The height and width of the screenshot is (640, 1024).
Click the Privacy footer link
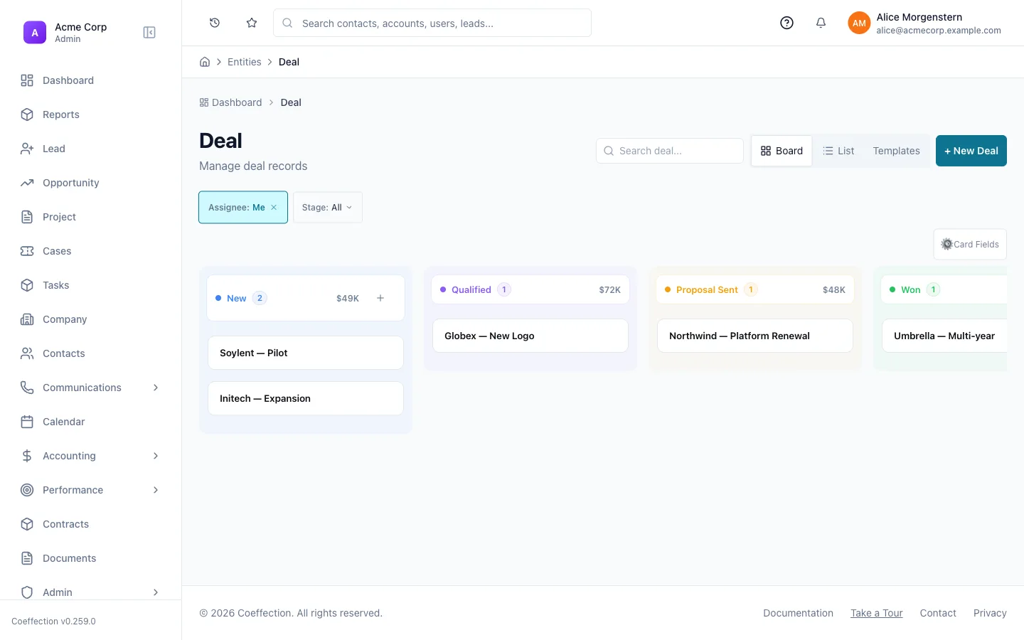click(990, 613)
